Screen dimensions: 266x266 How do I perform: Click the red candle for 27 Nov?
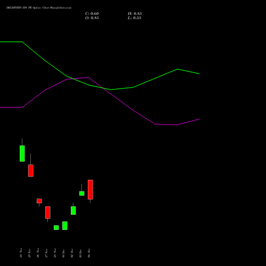tap(48, 212)
